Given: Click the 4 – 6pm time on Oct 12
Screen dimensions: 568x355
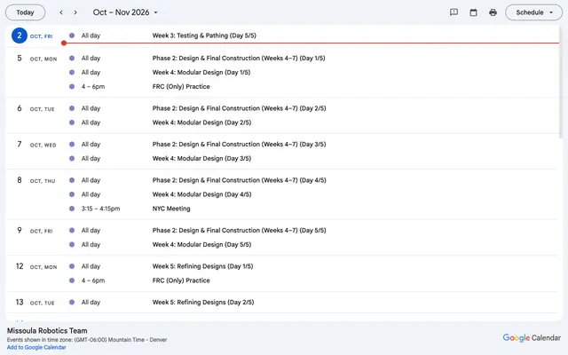Looking at the screenshot, I should pyautogui.click(x=93, y=280).
